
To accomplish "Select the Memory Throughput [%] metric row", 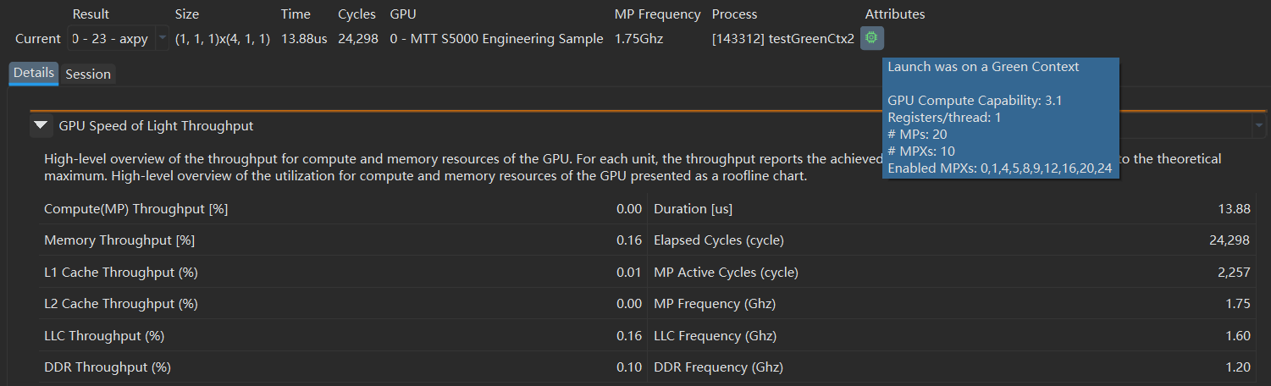I will pyautogui.click(x=343, y=240).
